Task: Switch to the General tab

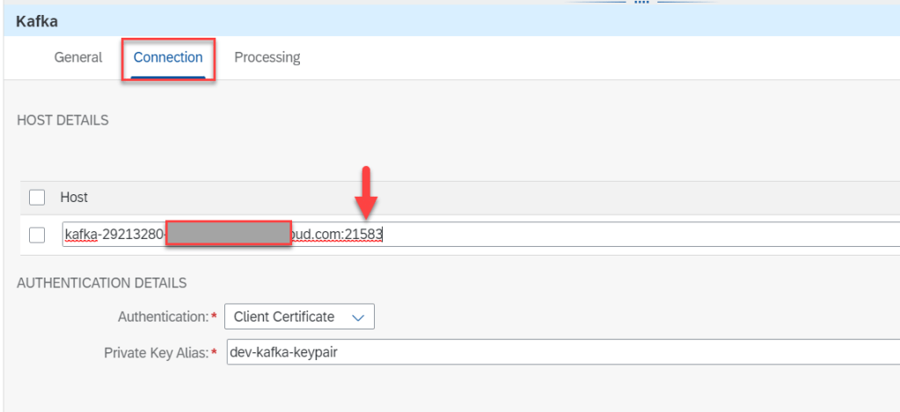Action: pos(78,57)
